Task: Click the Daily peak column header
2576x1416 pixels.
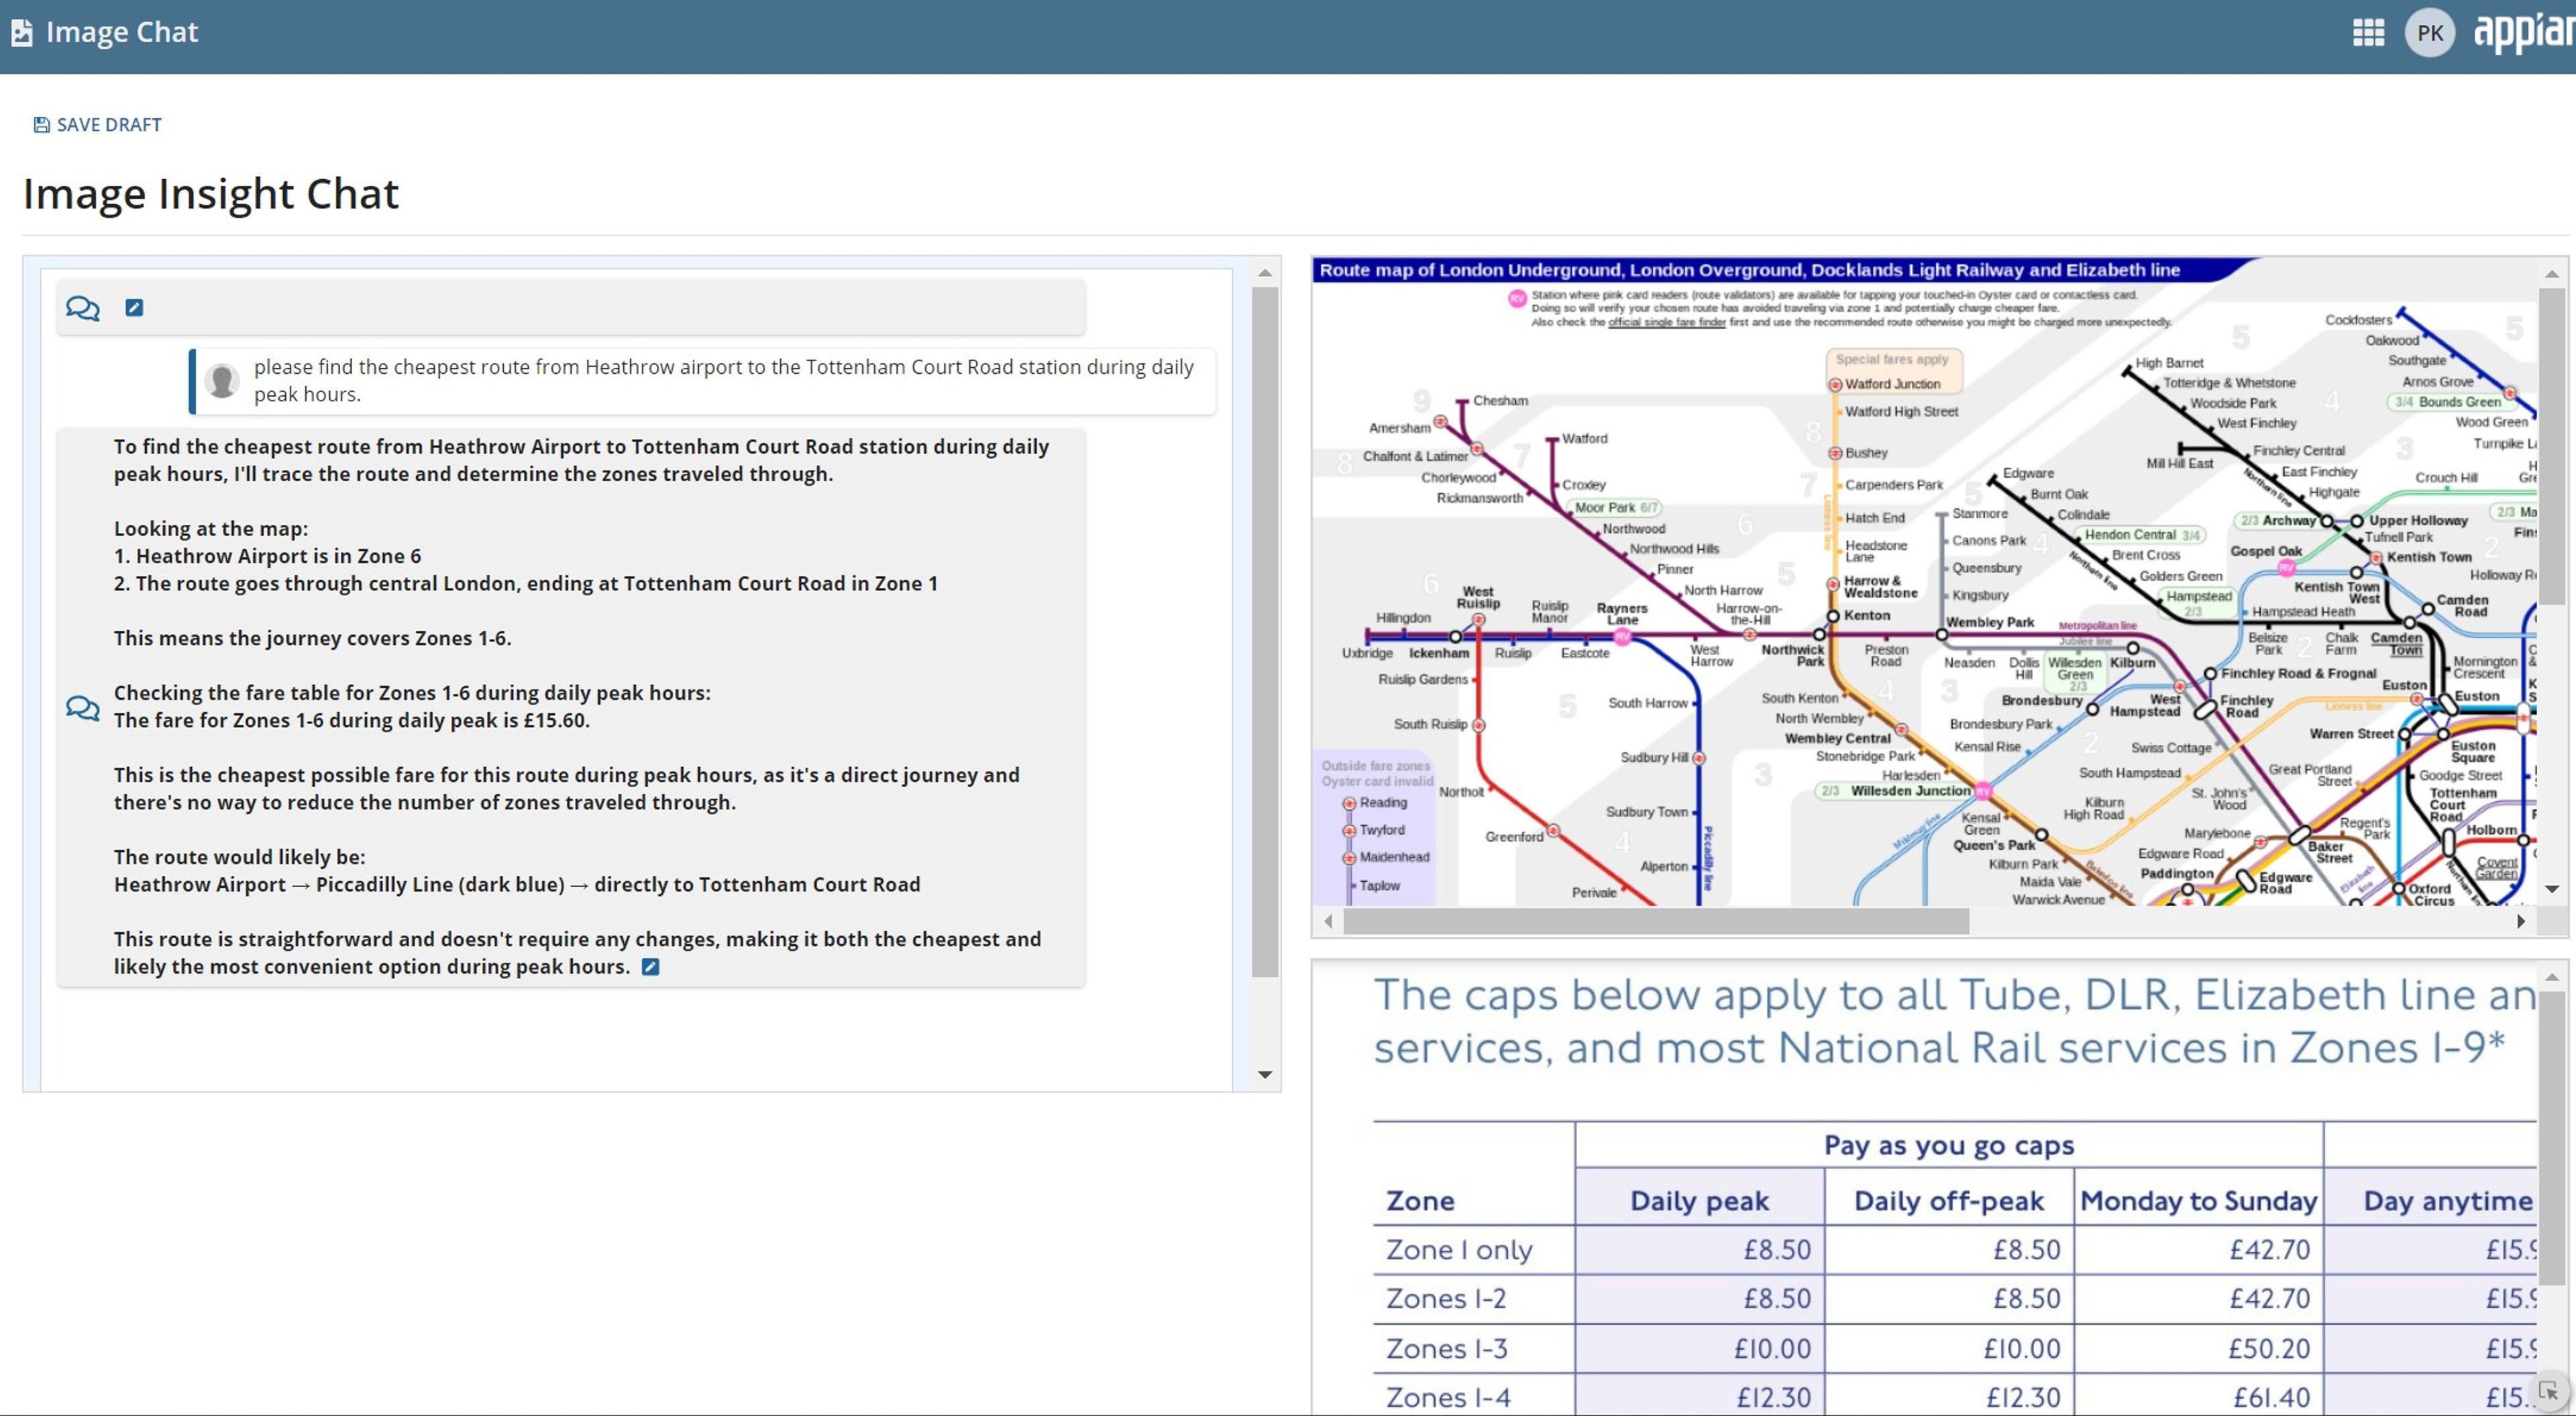Action: [x=1699, y=1201]
